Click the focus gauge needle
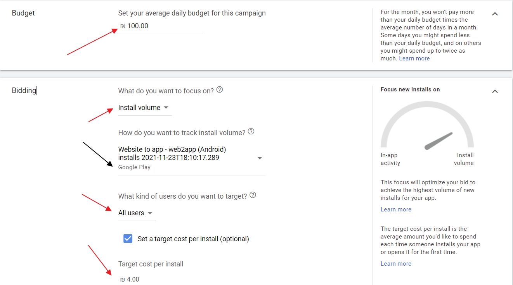This screenshot has width=513, height=285. (438, 141)
